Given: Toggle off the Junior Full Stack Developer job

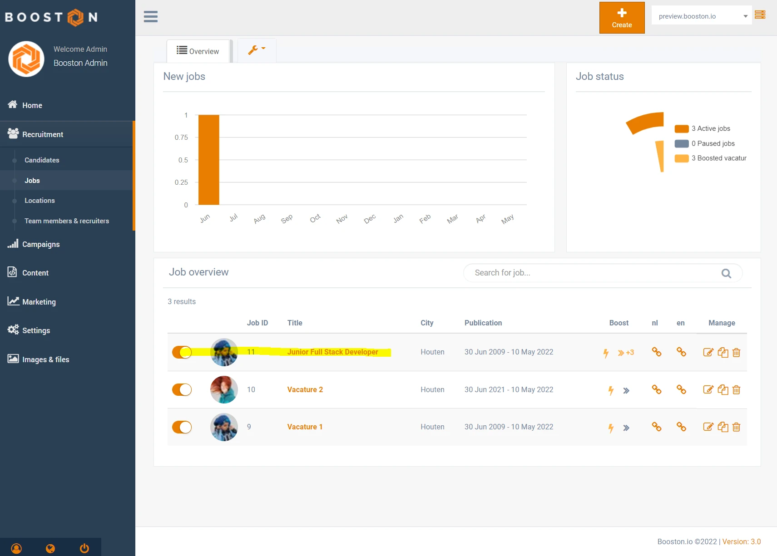Looking at the screenshot, I should 182,352.
